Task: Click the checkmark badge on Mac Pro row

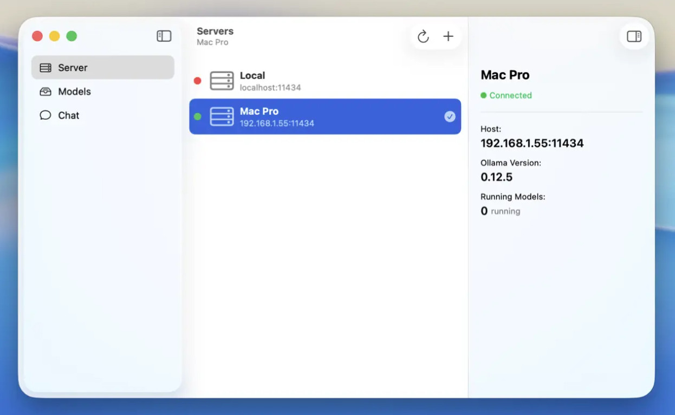Action: point(450,116)
